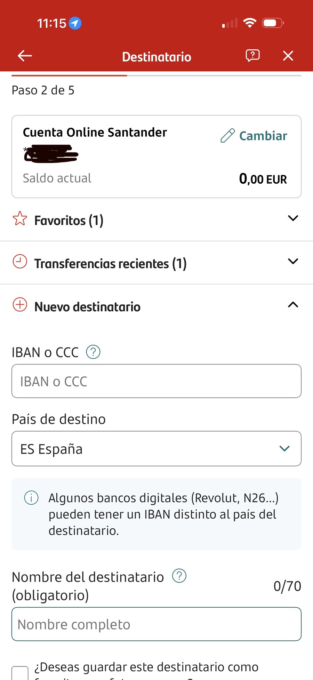Open the help chat question icon
Screen dimensions: 313x680
coord(252,56)
